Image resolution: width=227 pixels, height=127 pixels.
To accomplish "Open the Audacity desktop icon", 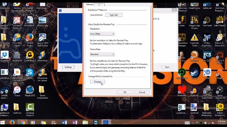I will pos(194,91).
